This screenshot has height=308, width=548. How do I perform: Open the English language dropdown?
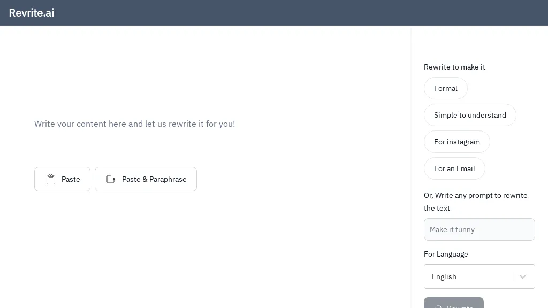(479, 276)
